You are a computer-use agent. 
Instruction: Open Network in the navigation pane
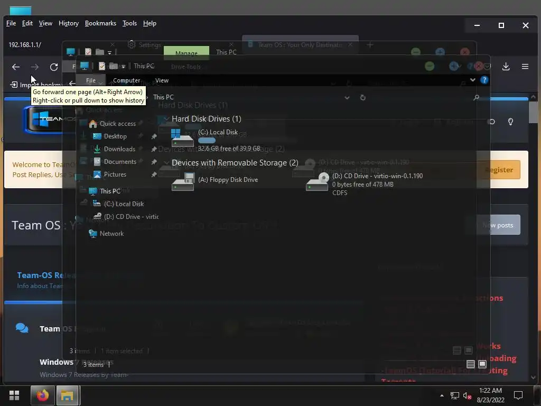pyautogui.click(x=106, y=234)
